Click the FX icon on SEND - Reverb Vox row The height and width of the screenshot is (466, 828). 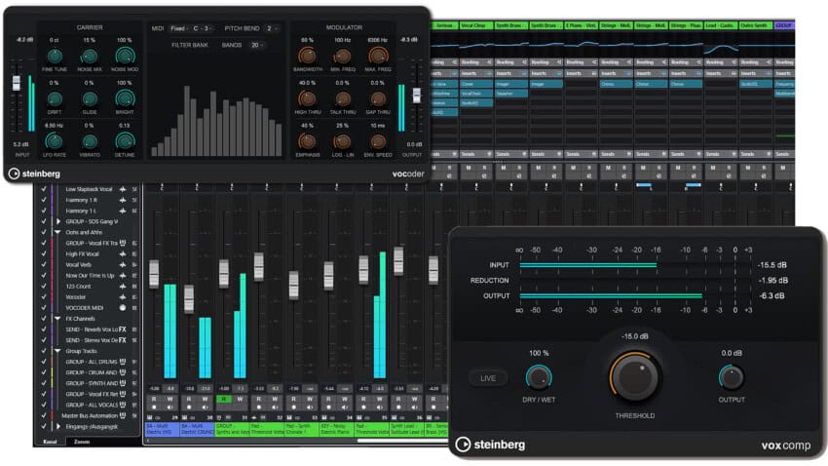coord(122,330)
